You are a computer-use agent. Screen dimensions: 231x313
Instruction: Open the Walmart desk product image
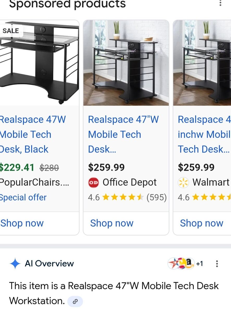(202, 63)
